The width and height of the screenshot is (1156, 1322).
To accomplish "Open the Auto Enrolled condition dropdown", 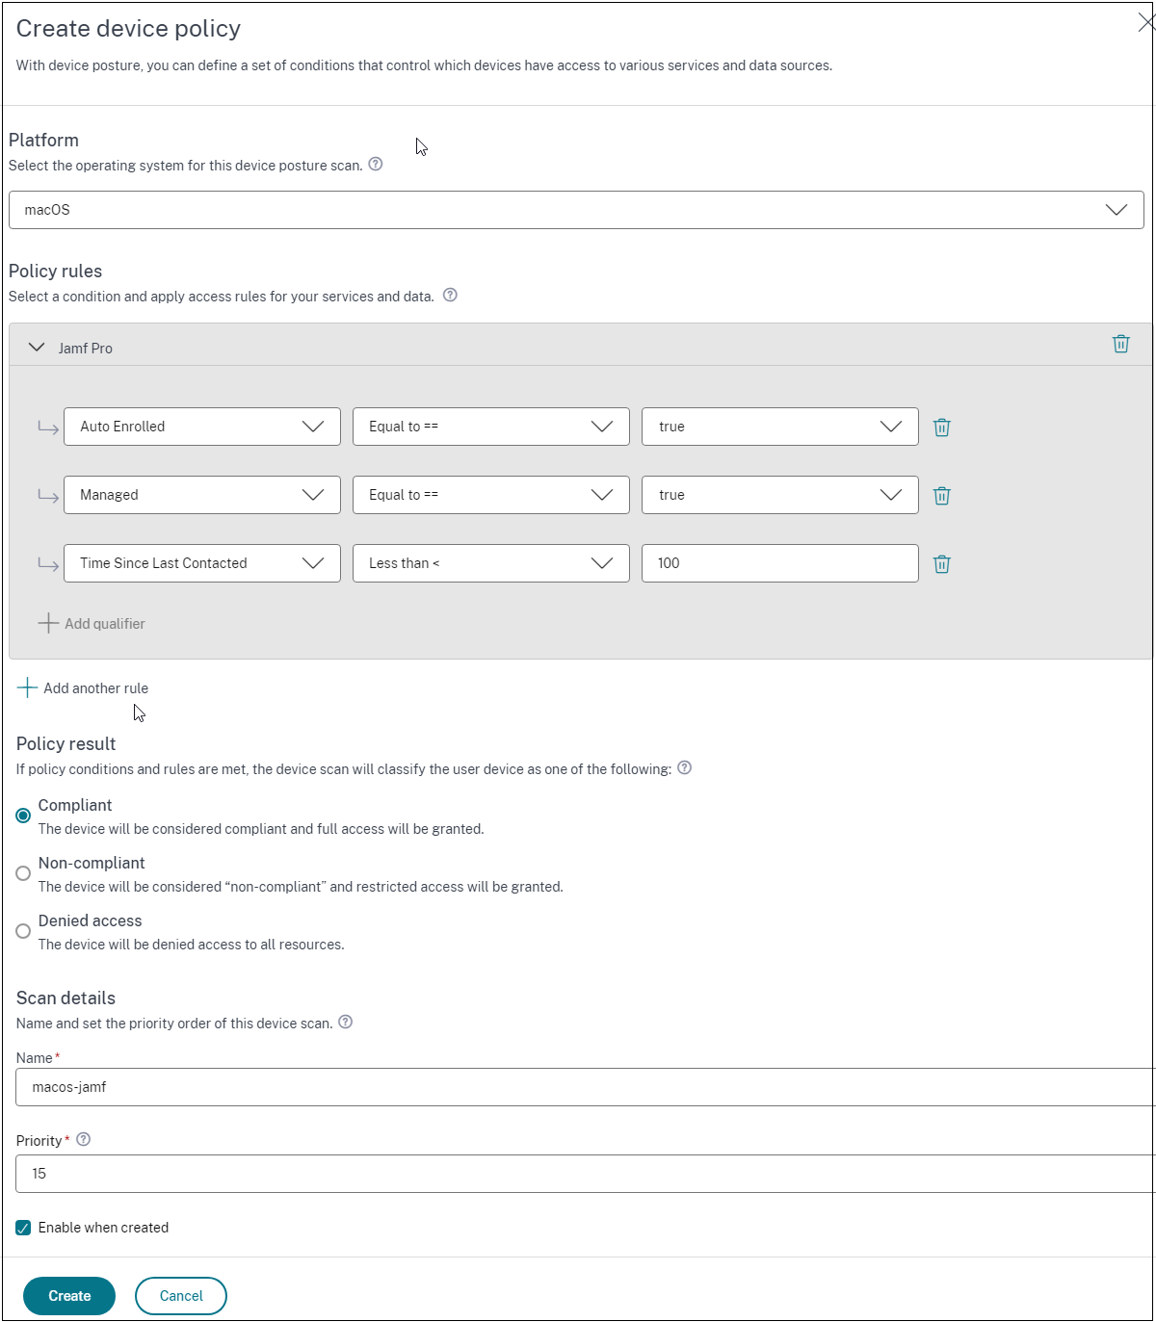I will tap(201, 427).
